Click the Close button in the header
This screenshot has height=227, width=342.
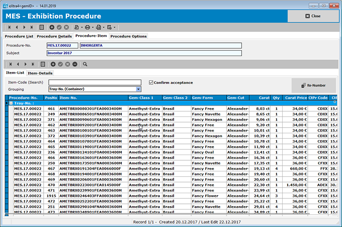pyautogui.click(x=313, y=16)
